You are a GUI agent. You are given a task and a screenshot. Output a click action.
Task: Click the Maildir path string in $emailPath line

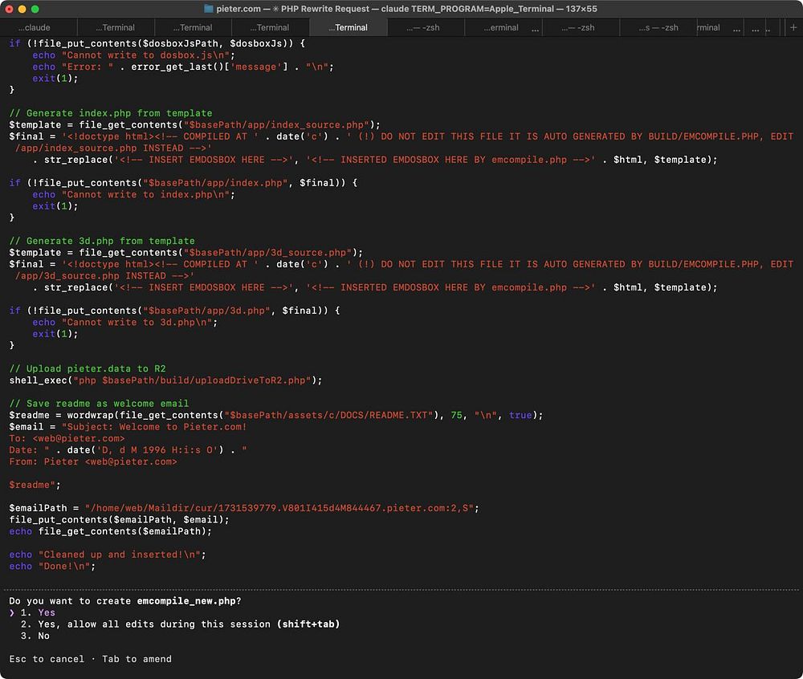(281, 508)
